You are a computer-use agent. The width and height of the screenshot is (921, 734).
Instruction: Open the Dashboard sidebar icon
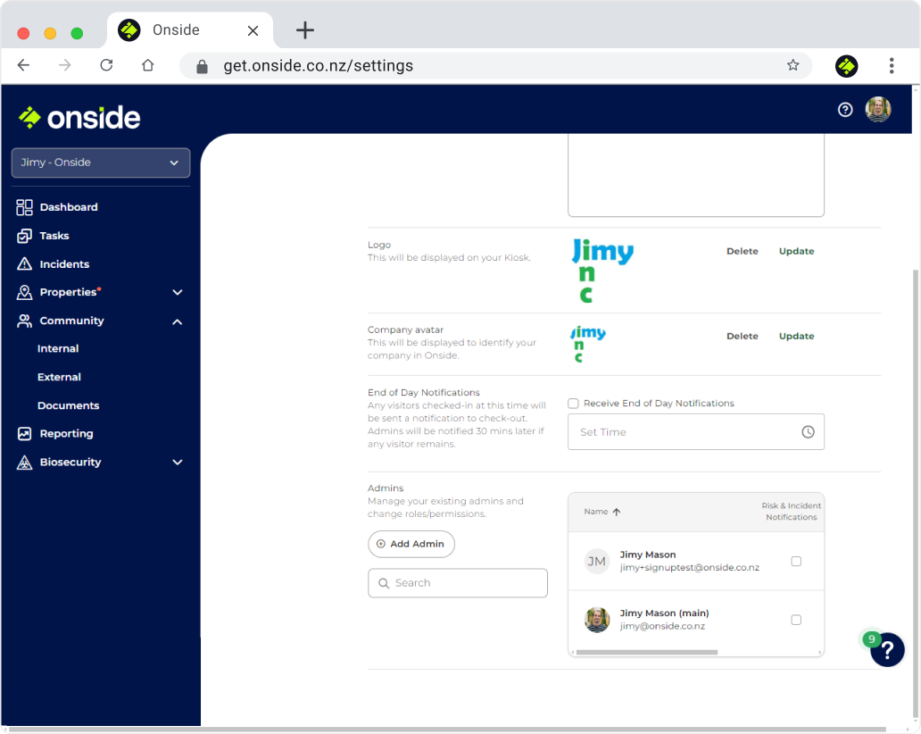[x=23, y=206]
